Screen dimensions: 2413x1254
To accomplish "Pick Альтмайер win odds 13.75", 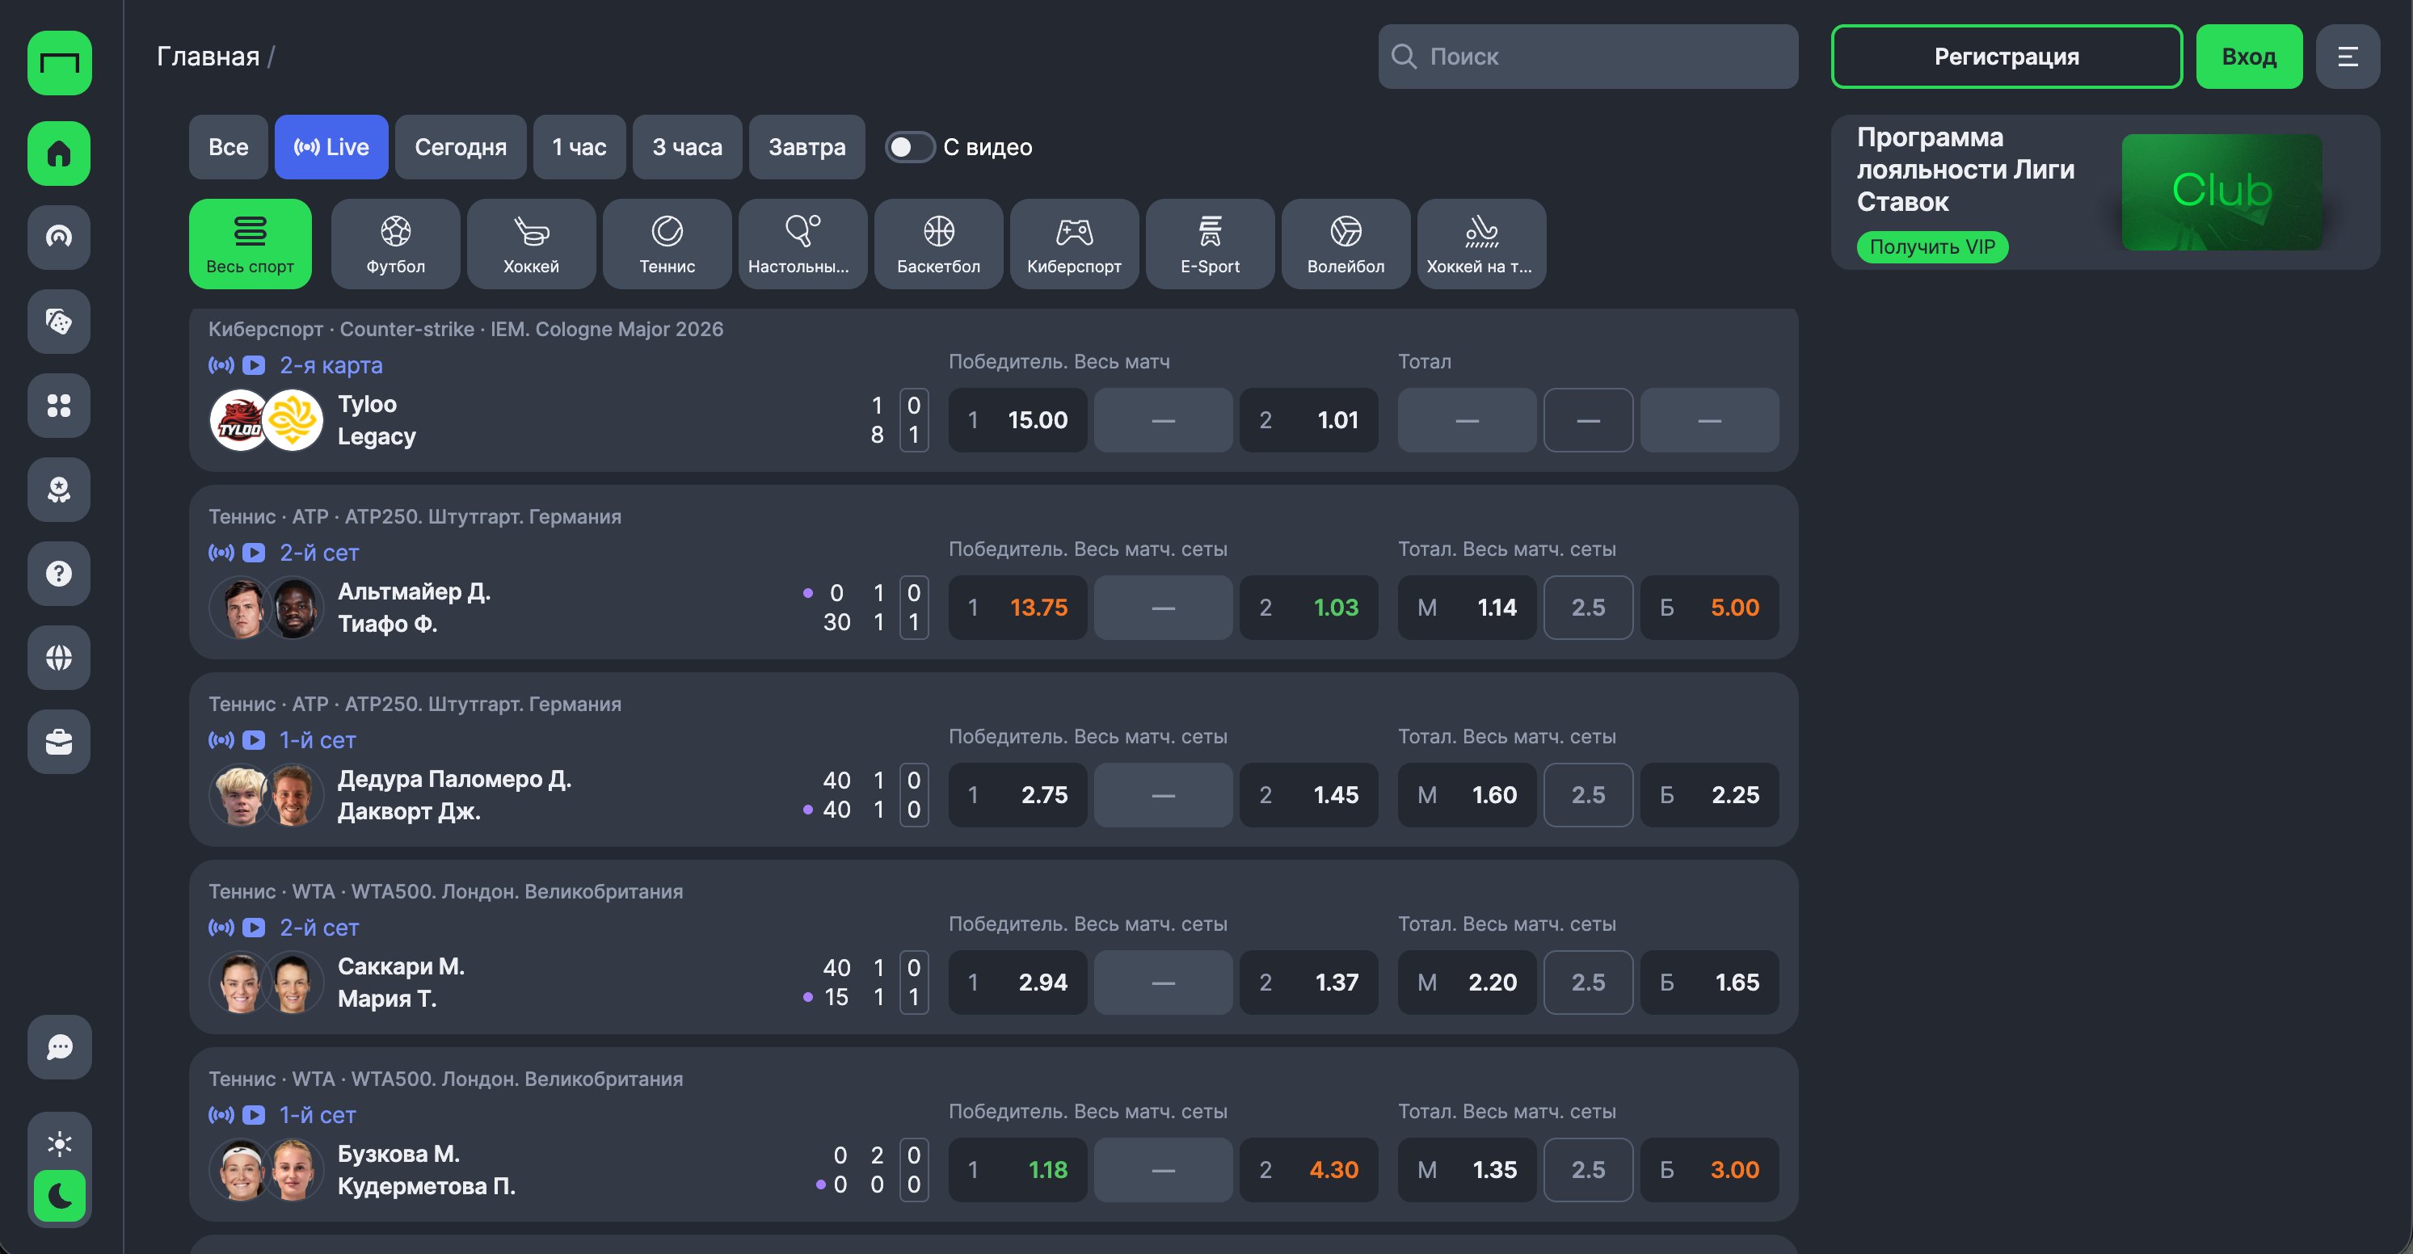I will 1017,608.
